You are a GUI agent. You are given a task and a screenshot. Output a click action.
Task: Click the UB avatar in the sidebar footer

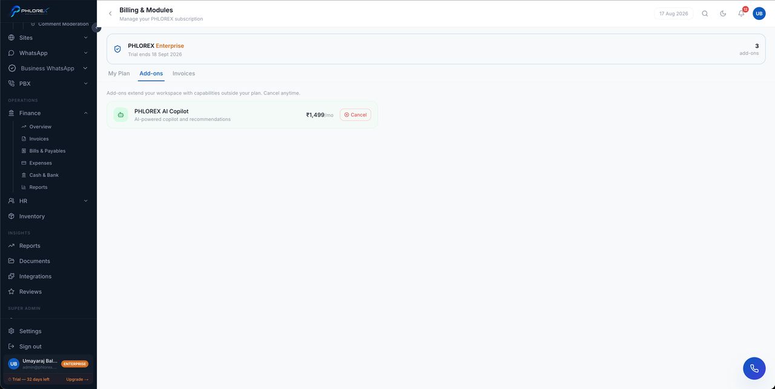(13, 364)
